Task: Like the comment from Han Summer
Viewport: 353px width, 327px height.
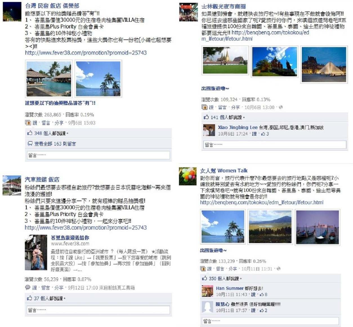Action: (x=253, y=294)
